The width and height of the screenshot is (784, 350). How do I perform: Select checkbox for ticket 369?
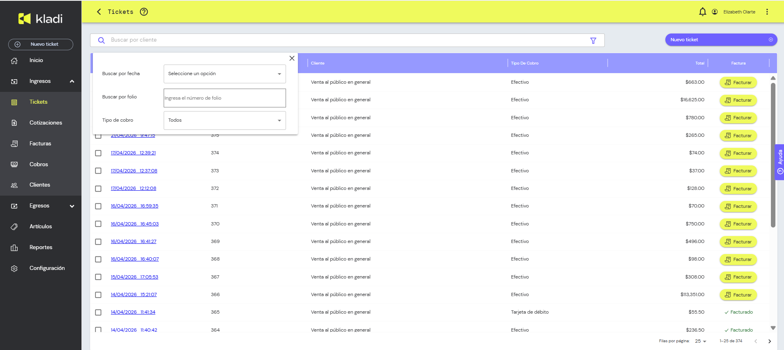(x=98, y=242)
